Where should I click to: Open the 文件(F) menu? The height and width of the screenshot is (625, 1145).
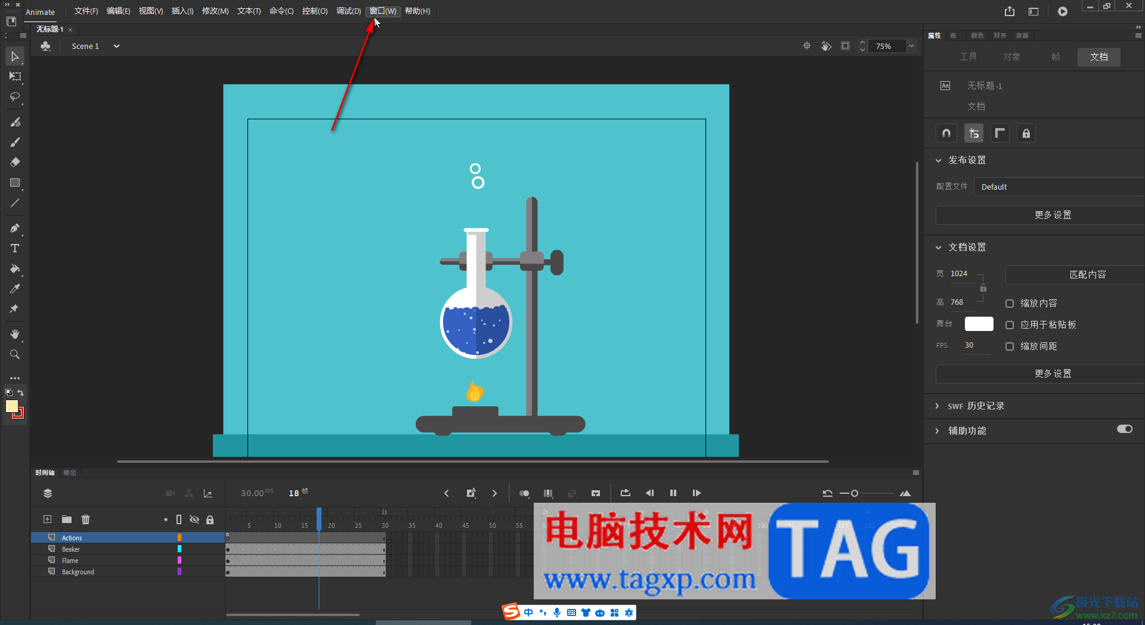pyautogui.click(x=86, y=11)
